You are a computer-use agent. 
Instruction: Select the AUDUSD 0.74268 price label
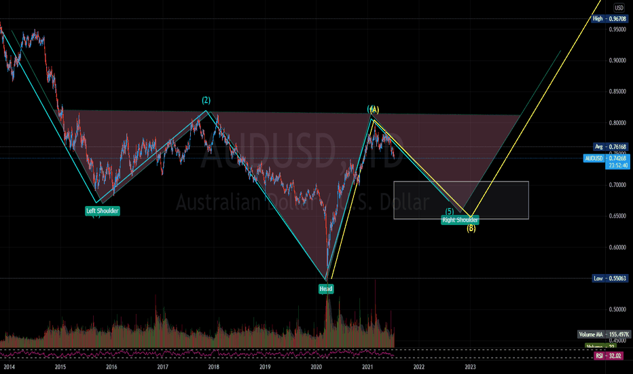click(x=607, y=158)
